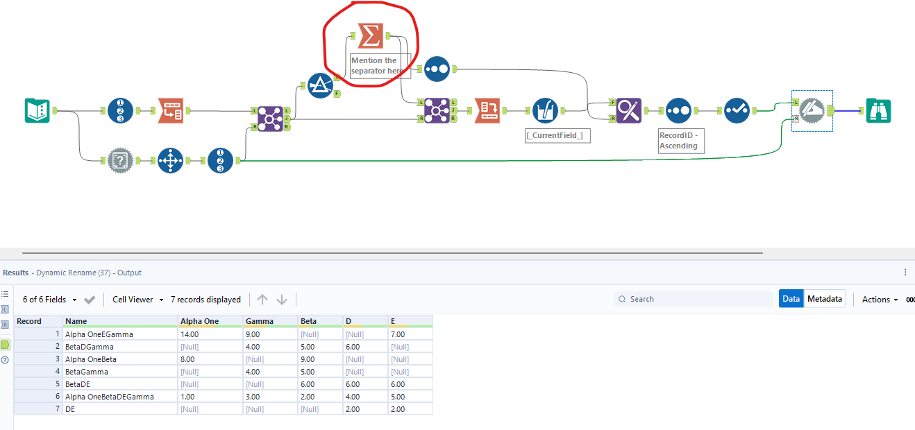The height and width of the screenshot is (430, 915).
Task: Select the Union tool with three dots
Action: [x=437, y=69]
